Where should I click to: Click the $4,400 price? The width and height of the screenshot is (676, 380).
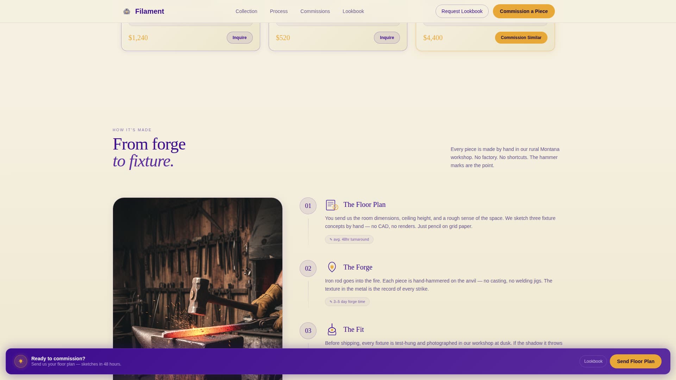[x=433, y=38]
